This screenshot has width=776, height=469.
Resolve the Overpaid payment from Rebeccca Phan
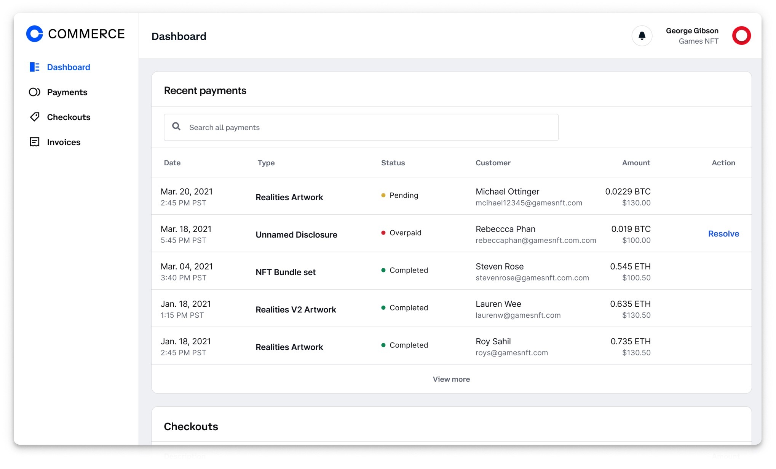(x=723, y=233)
